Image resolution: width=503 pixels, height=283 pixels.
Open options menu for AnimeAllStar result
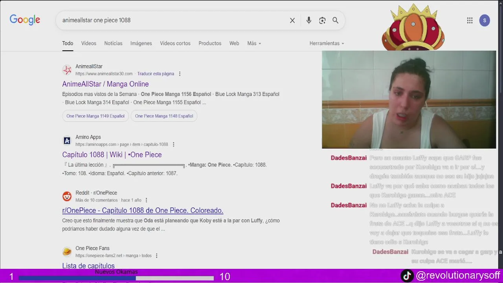point(180,74)
